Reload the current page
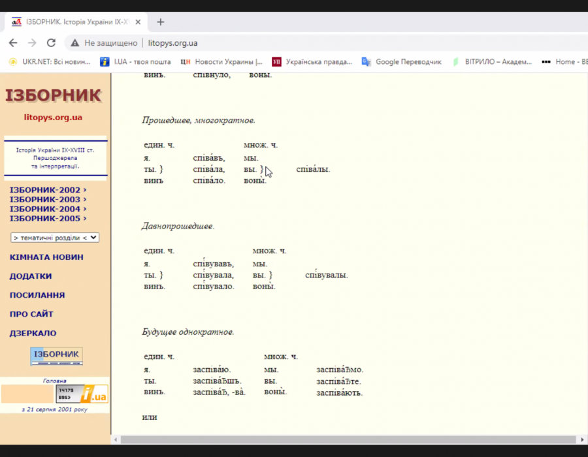 51,43
